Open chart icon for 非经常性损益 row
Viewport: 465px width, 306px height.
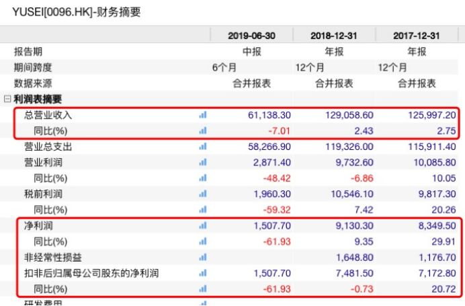[x=202, y=257]
